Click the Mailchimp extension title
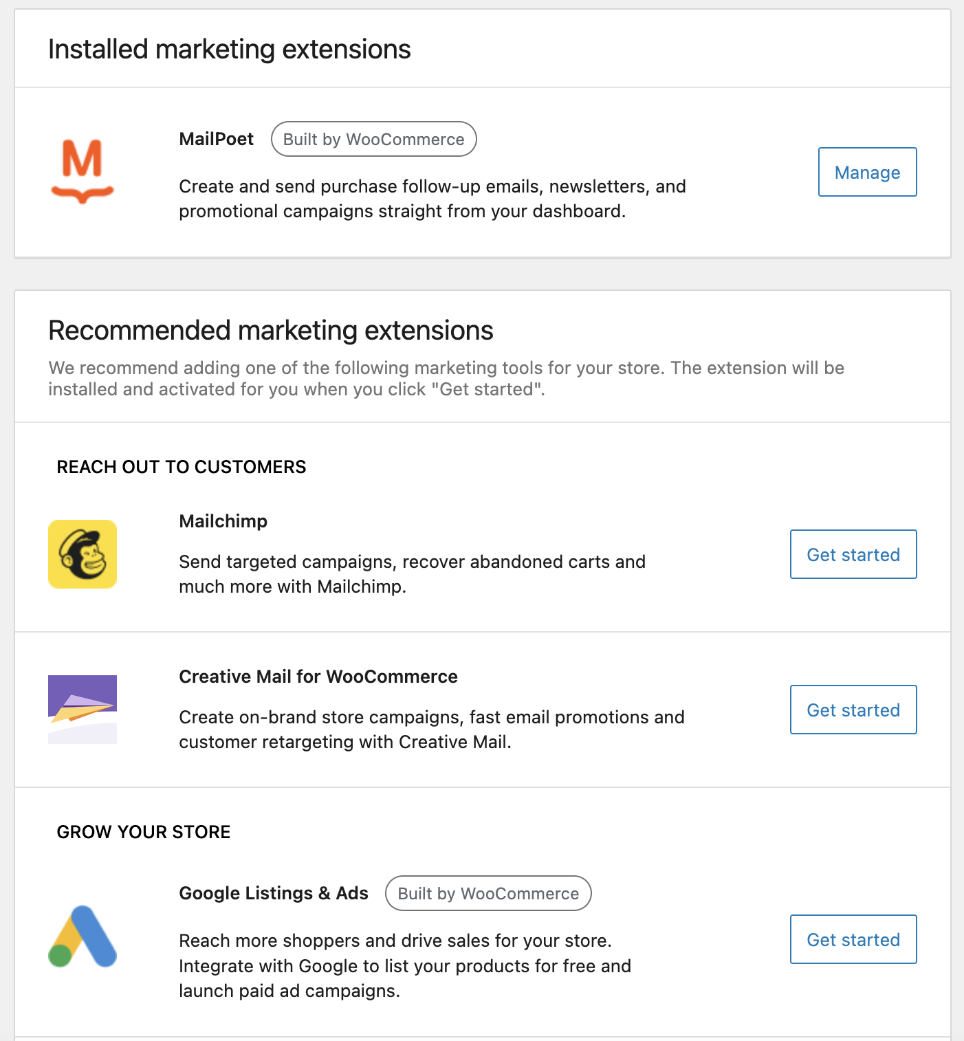 click(x=223, y=521)
